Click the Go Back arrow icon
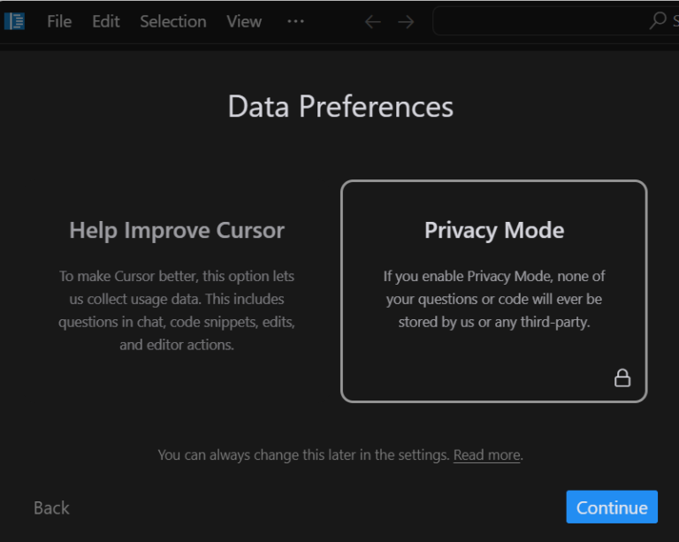Screen dimensions: 679x542 (372, 21)
